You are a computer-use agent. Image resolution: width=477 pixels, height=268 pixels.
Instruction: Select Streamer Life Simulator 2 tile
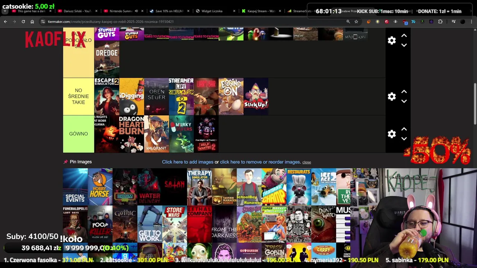pos(181,96)
